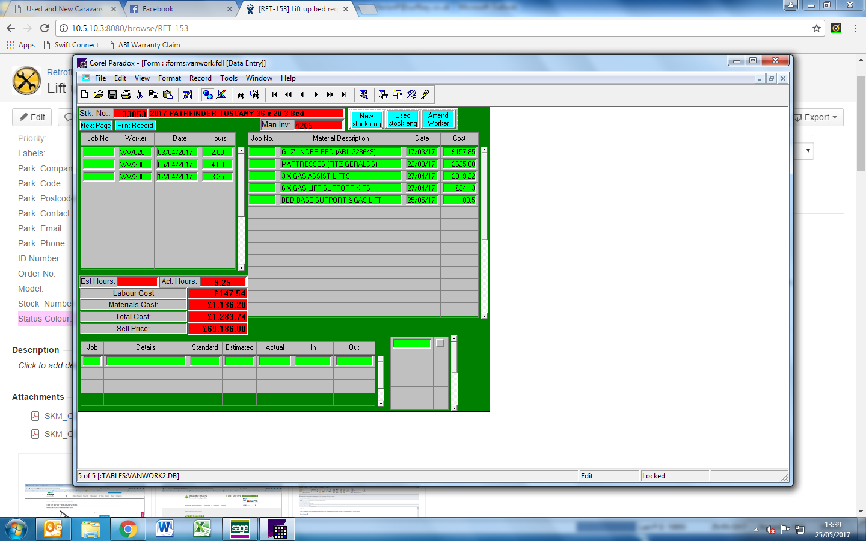This screenshot has height=541, width=866.
Task: Open the Help menu
Action: tap(289, 78)
